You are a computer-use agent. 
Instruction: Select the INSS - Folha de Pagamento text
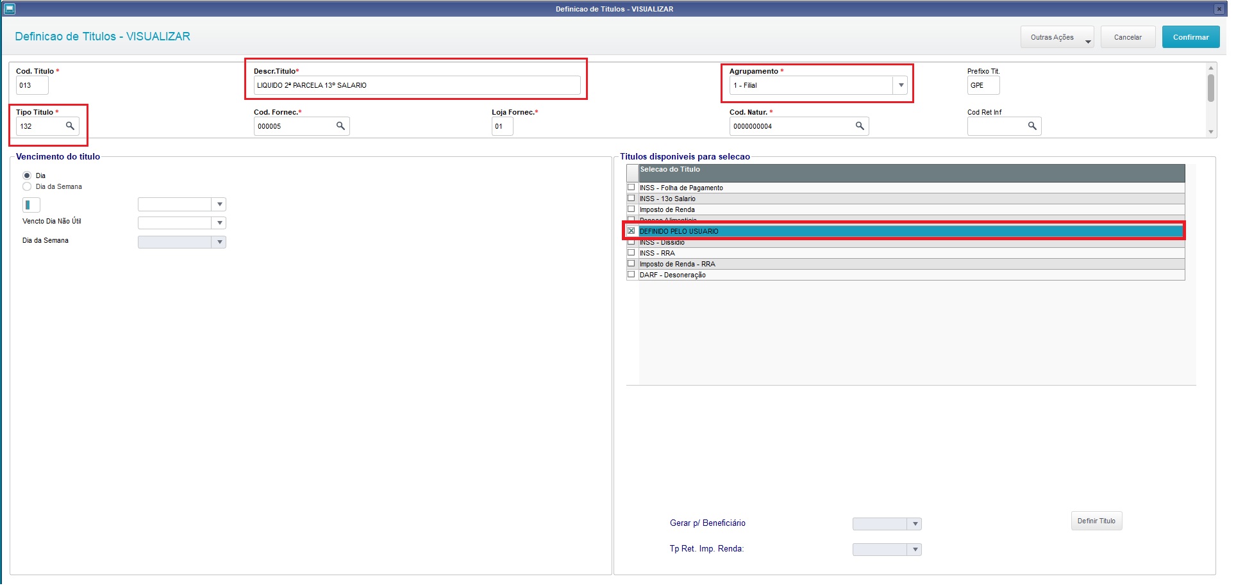pos(681,188)
